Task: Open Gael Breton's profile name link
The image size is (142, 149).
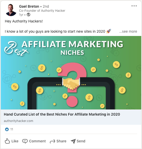Action: tap(29, 6)
